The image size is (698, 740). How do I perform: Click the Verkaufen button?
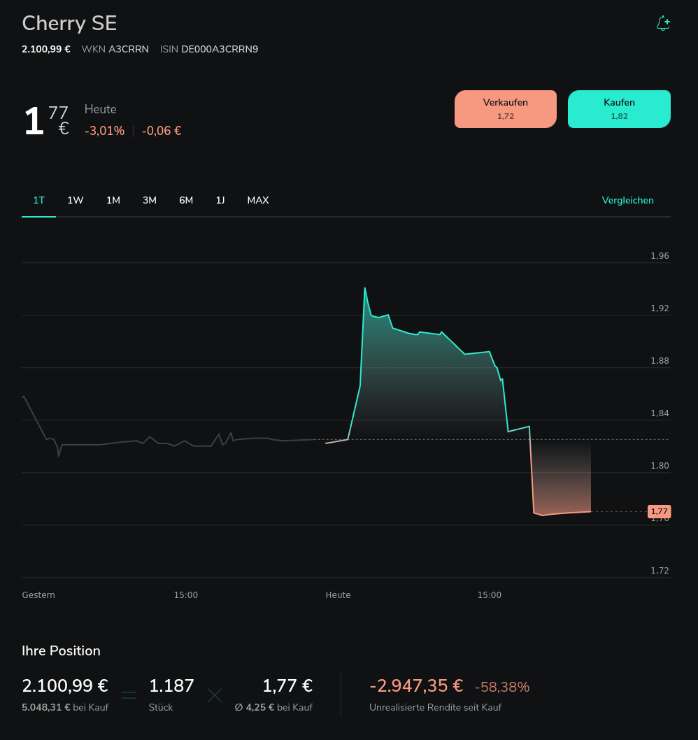506,109
